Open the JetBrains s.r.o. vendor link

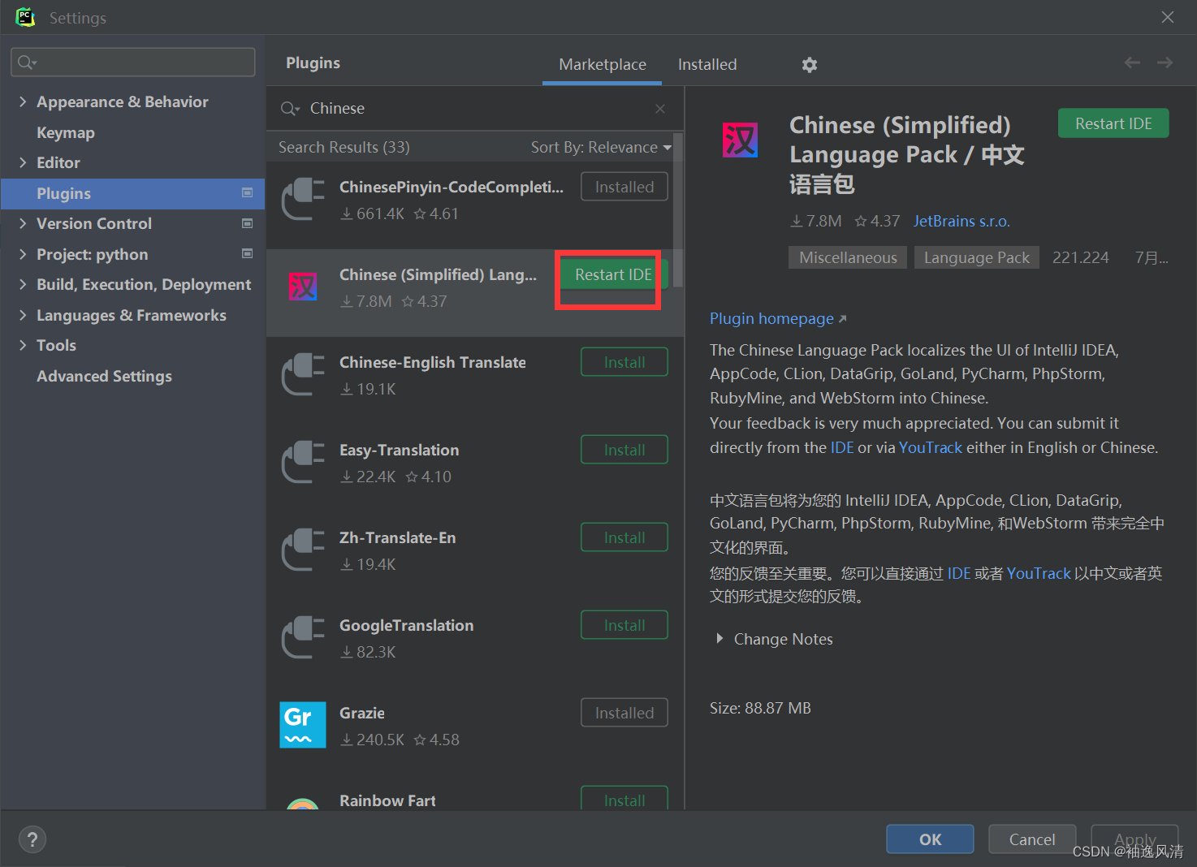coord(961,221)
